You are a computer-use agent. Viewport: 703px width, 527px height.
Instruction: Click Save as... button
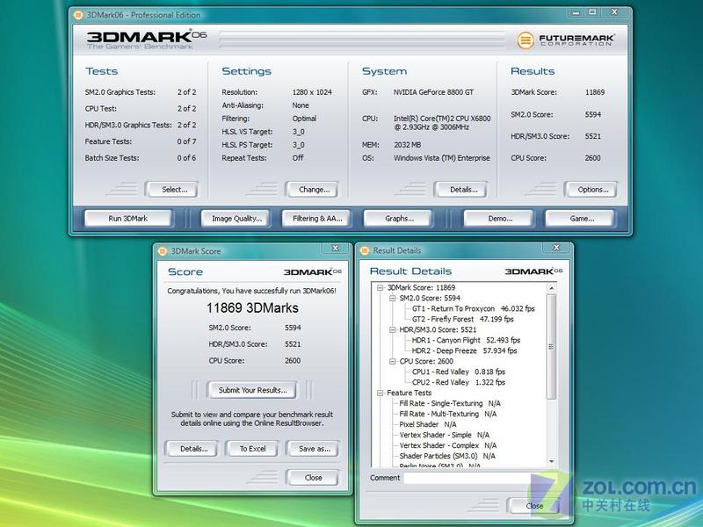coord(313,449)
